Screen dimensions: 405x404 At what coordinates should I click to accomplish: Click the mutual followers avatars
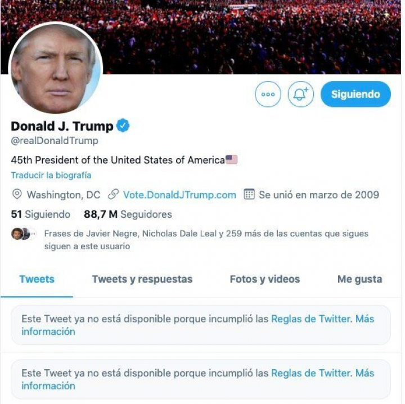(x=23, y=234)
